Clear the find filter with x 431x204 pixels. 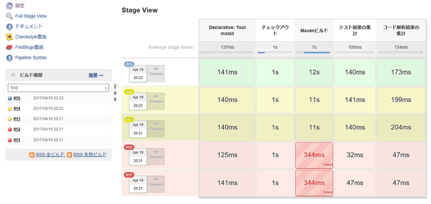106,88
